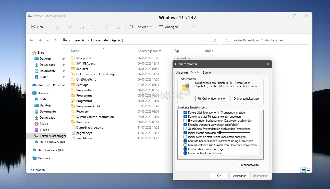Go forward with the right arrow
This screenshot has width=330, height=189.
[40, 40]
